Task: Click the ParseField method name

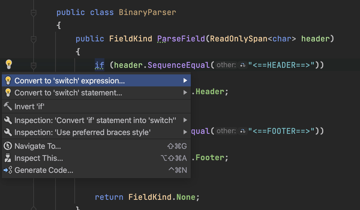Action: click(181, 39)
